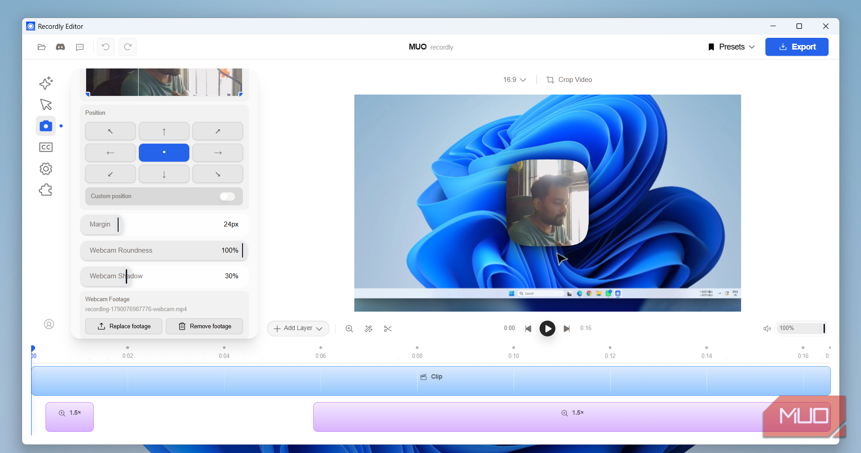Image resolution: width=861 pixels, height=453 pixels.
Task: Open the sparkle effects sidebar panel
Action: 46,83
